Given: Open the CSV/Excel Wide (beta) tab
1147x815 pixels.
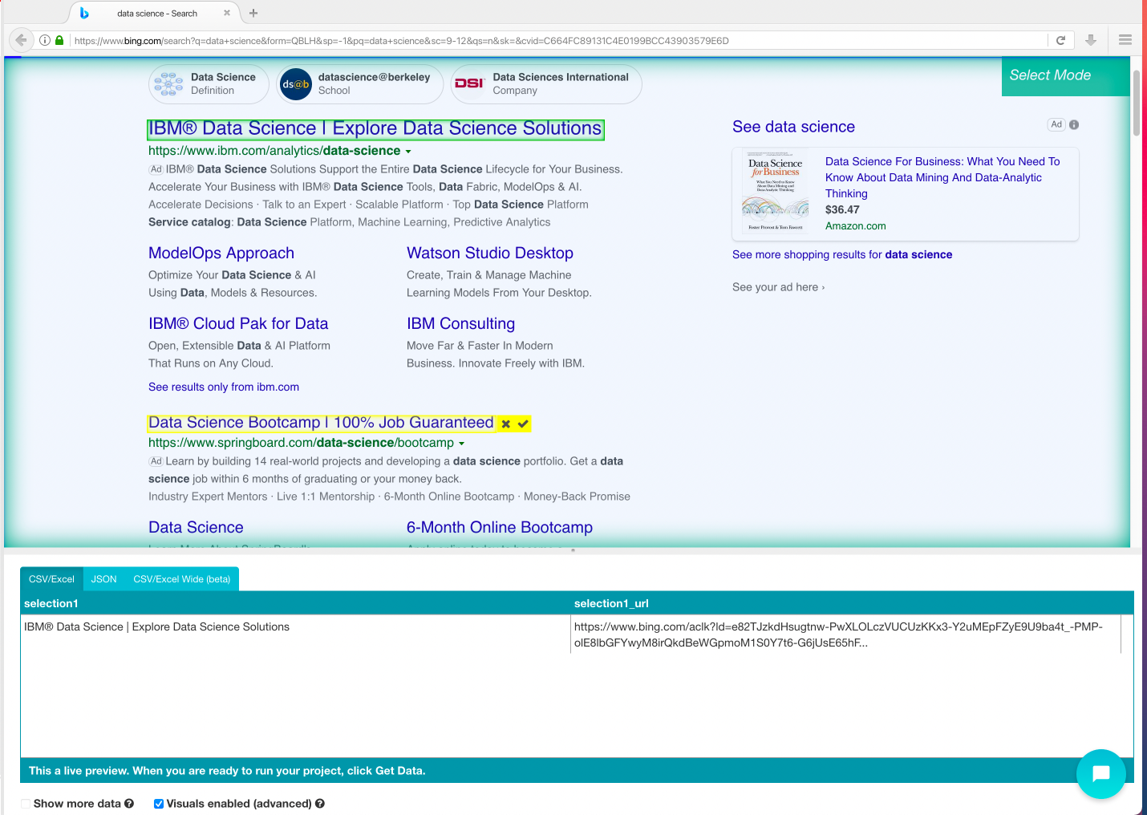Looking at the screenshot, I should (182, 579).
